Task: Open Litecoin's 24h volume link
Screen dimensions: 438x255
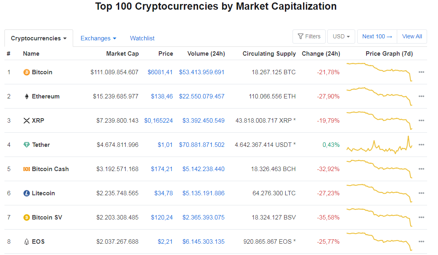Action: (x=203, y=193)
